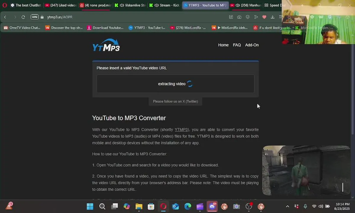Click the Please follow us on X (Twitter) button
Viewport: 355px width, 213px height.
175,101
